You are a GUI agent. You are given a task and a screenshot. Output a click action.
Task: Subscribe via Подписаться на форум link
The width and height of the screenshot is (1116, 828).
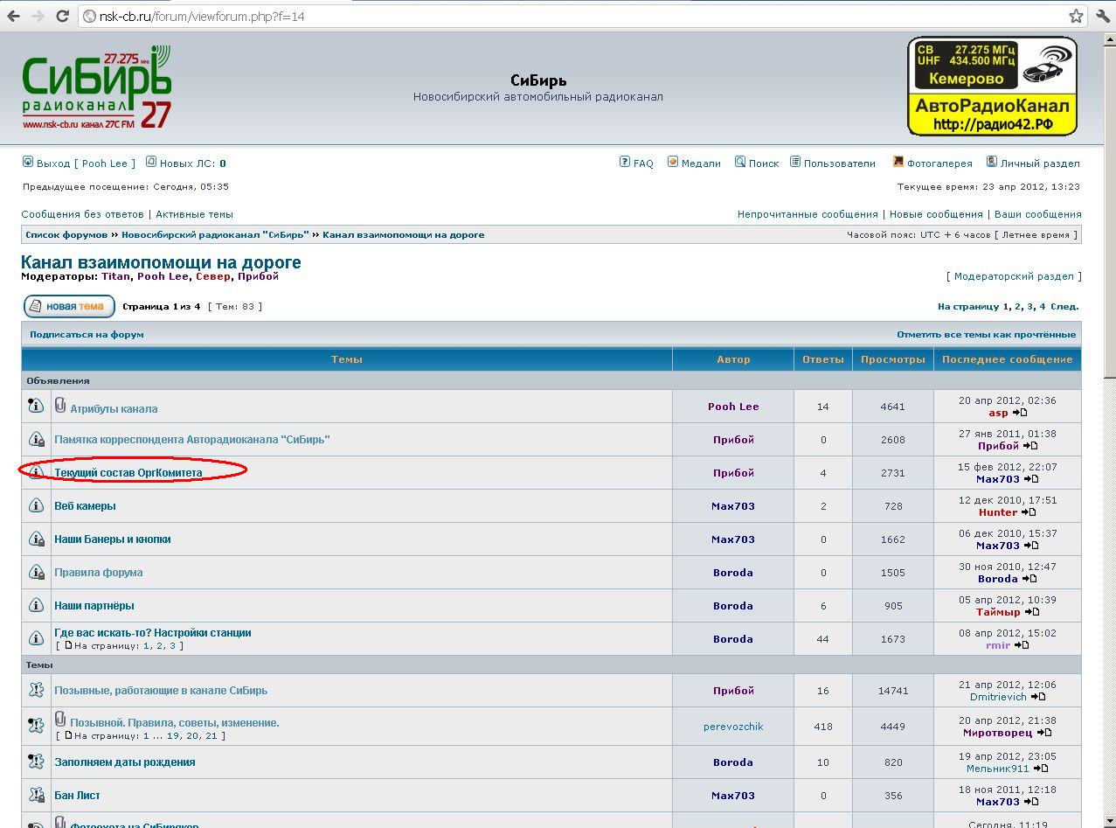(x=87, y=335)
